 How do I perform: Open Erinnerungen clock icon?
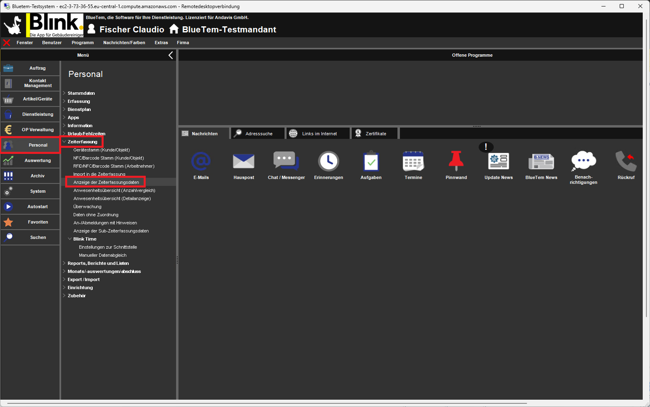pos(329,162)
